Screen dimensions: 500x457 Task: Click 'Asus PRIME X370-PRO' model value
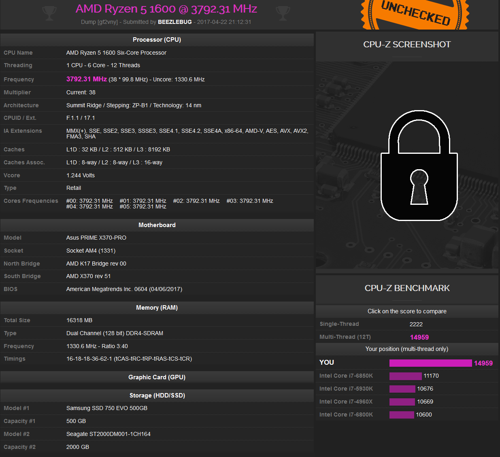[x=96, y=238]
